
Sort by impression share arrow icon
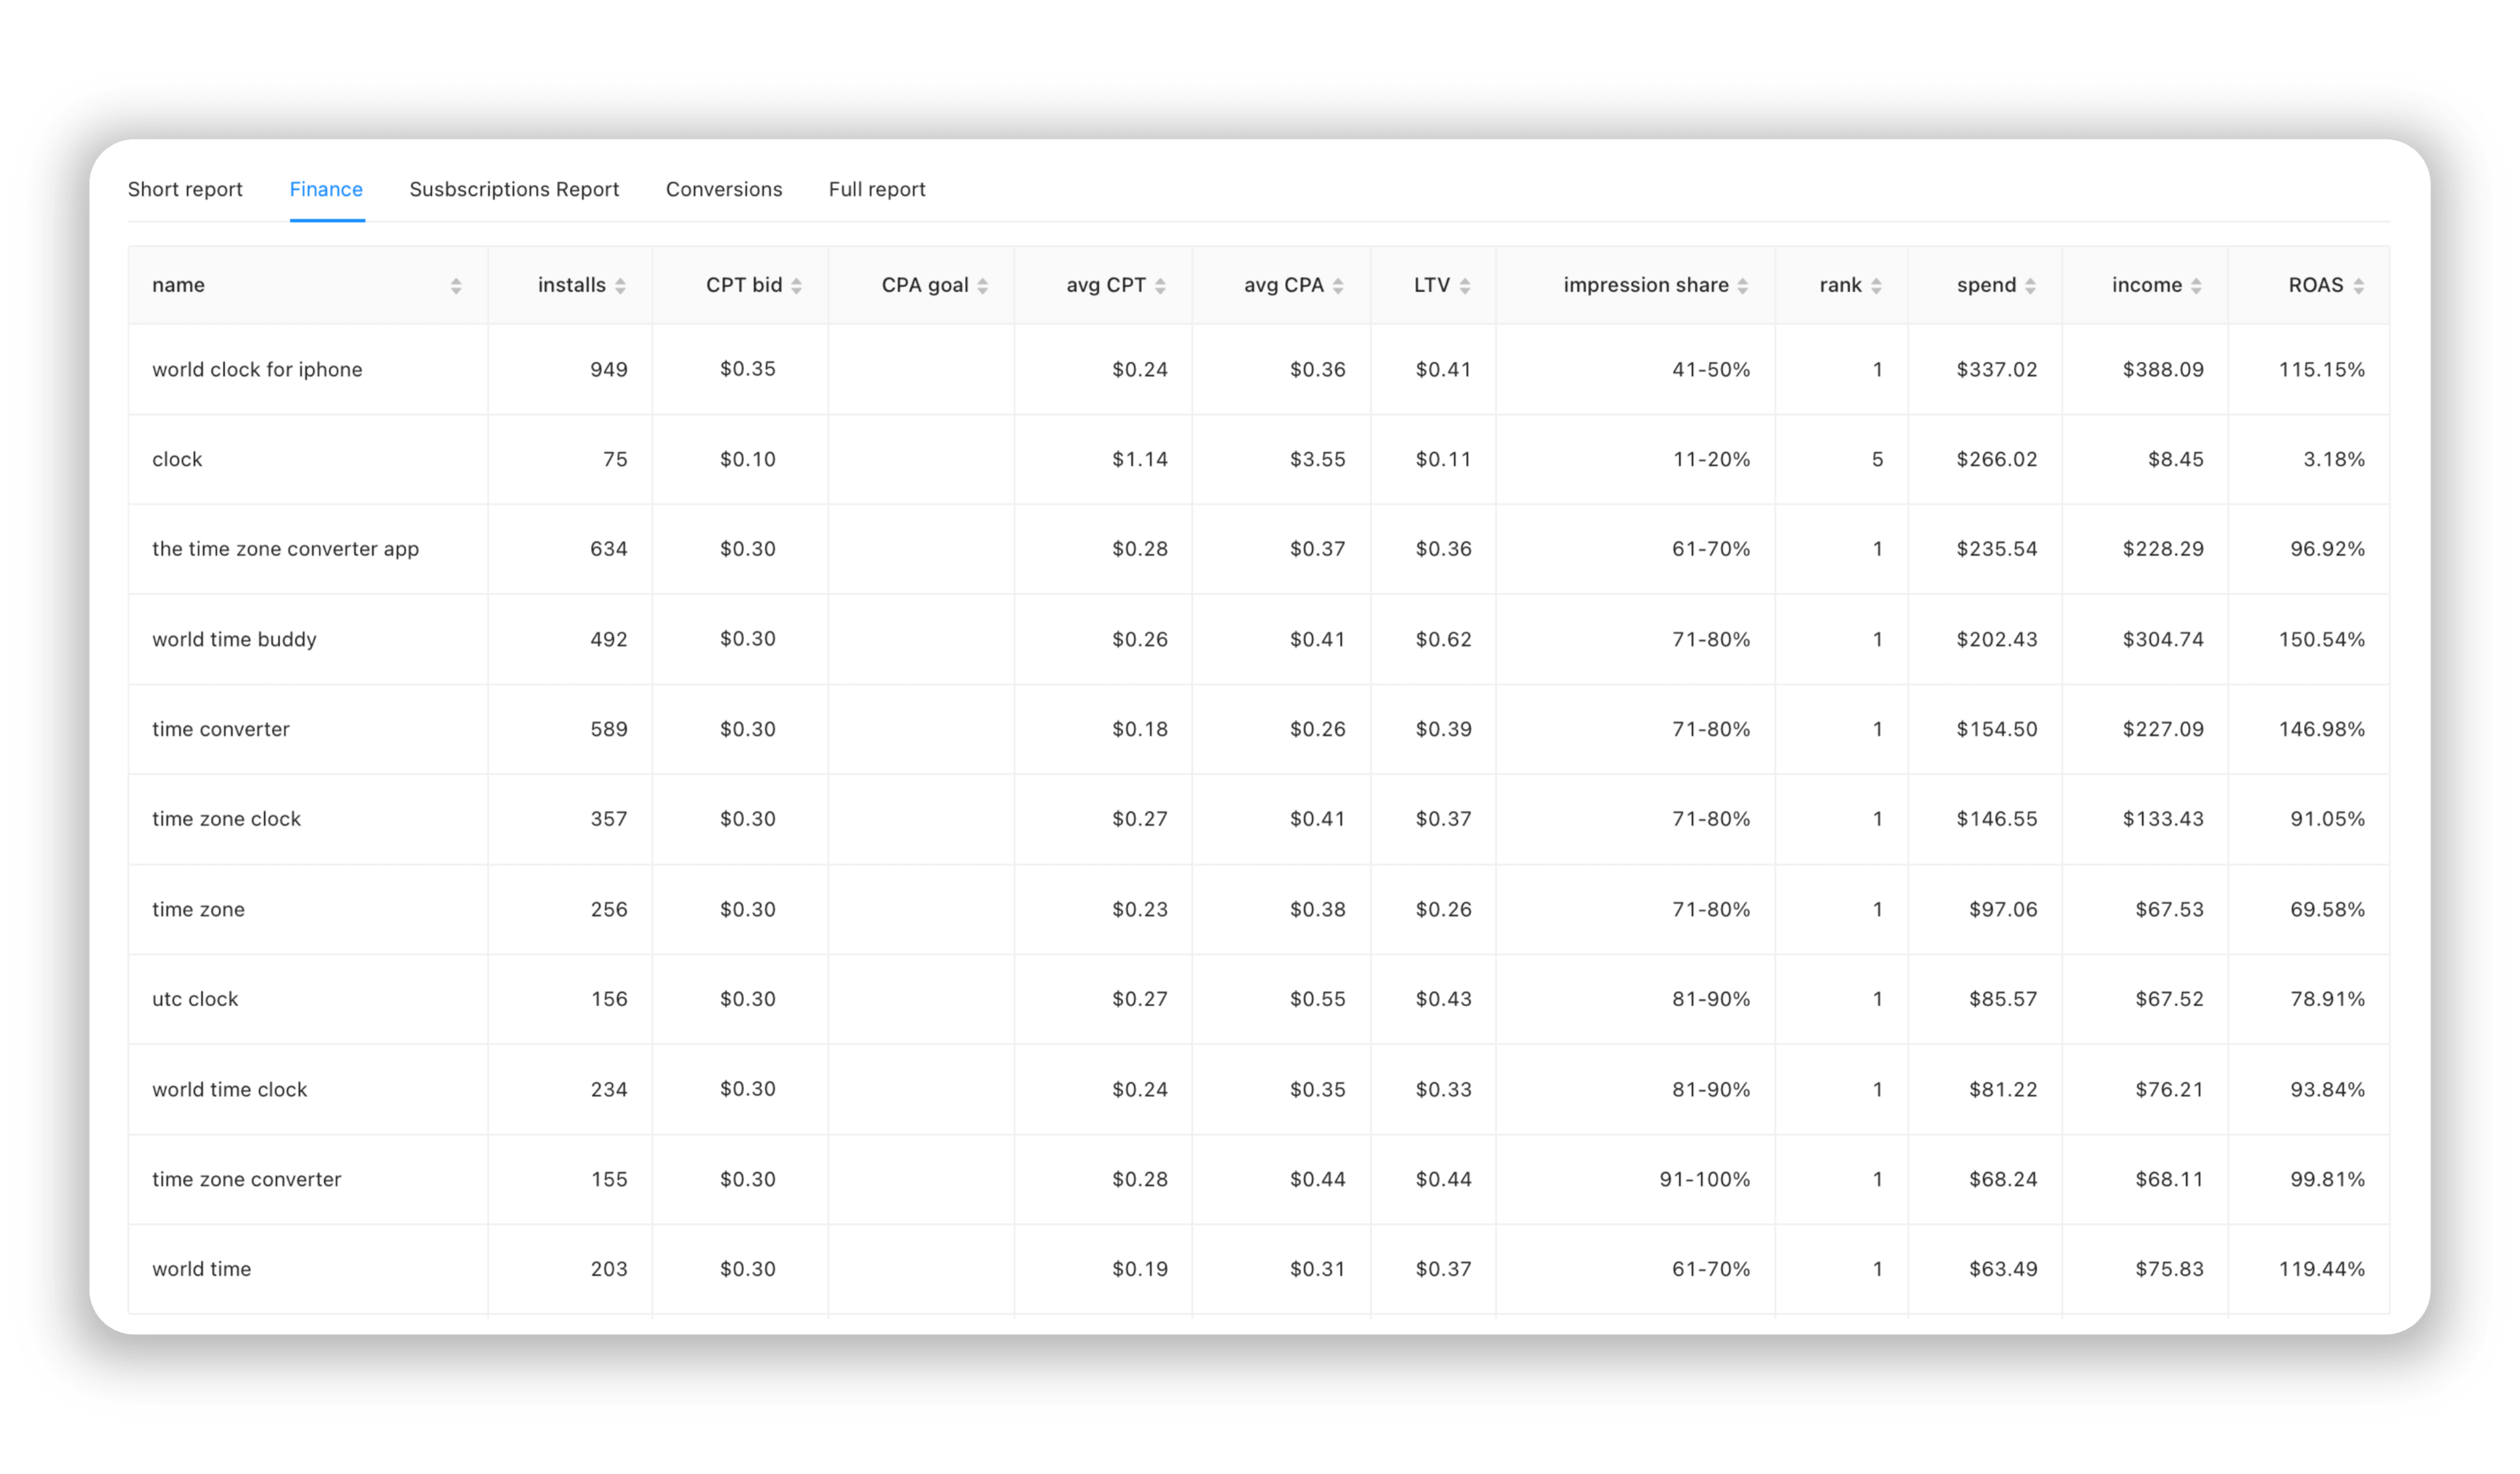(x=1743, y=286)
